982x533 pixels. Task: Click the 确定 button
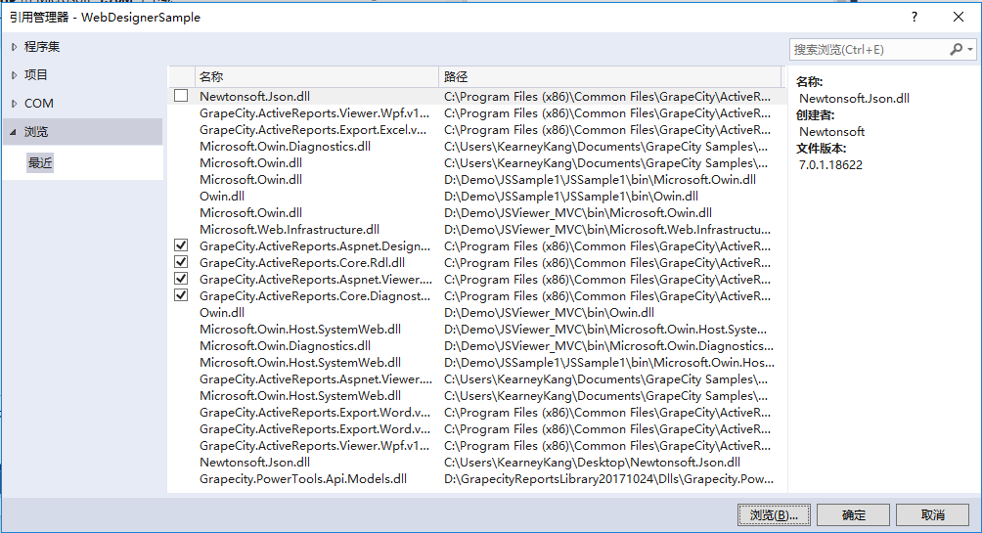tap(853, 514)
